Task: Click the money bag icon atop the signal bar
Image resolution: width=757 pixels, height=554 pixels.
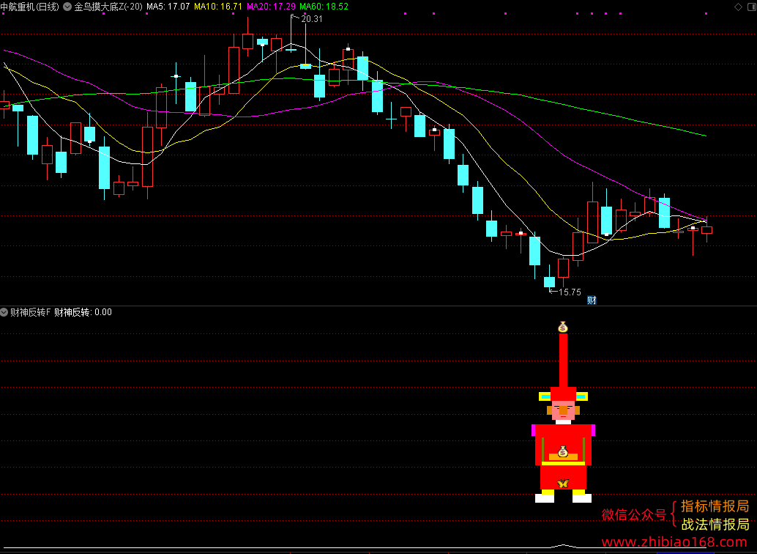Action: tap(563, 328)
